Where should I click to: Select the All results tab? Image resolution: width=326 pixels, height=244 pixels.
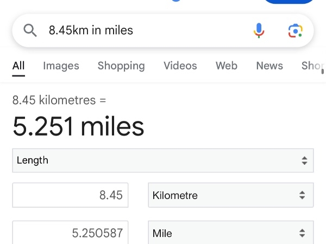pos(18,66)
